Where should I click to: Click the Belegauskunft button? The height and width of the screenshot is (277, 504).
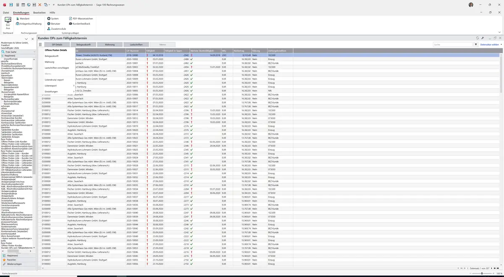pyautogui.click(x=83, y=44)
